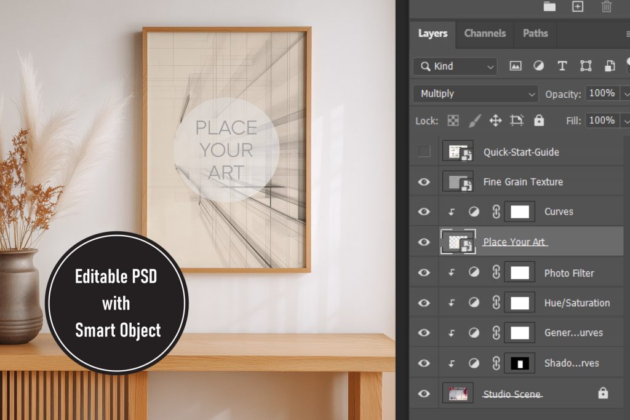Click the Opacity 100% value field

(602, 93)
